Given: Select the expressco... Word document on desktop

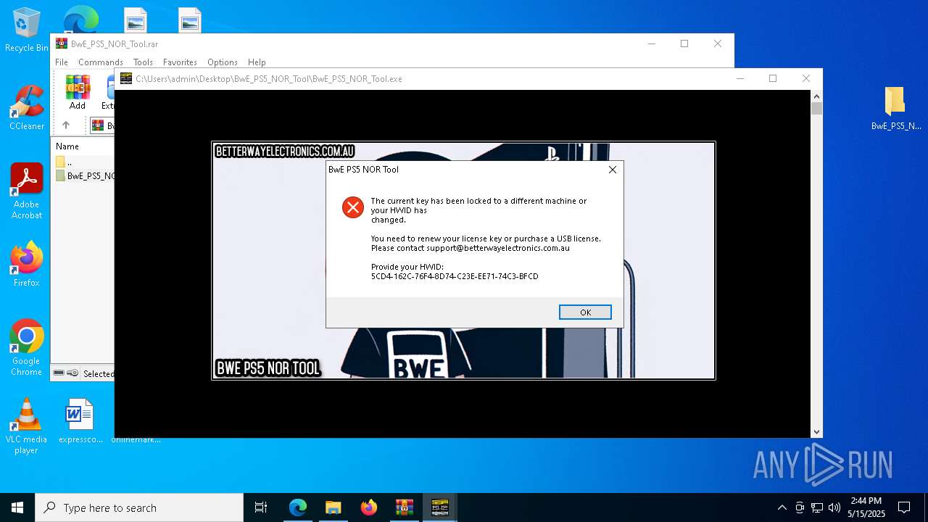Looking at the screenshot, I should 80,420.
